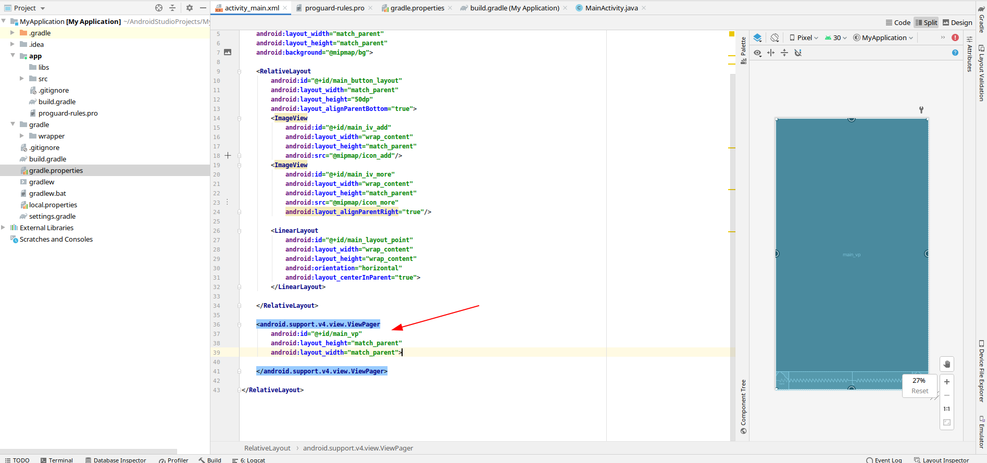Open the Attributes side panel
The image size is (987, 463).
[969, 54]
